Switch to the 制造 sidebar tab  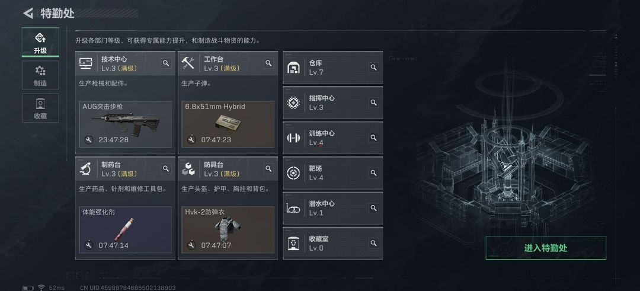coord(40,75)
